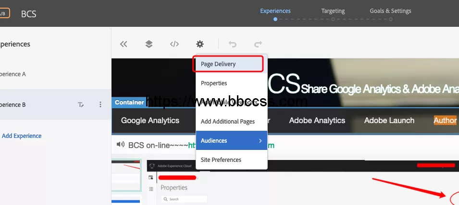Screen dimensions: 459x205
Task: Click the Experiences step progress dot
Action: 275,19
